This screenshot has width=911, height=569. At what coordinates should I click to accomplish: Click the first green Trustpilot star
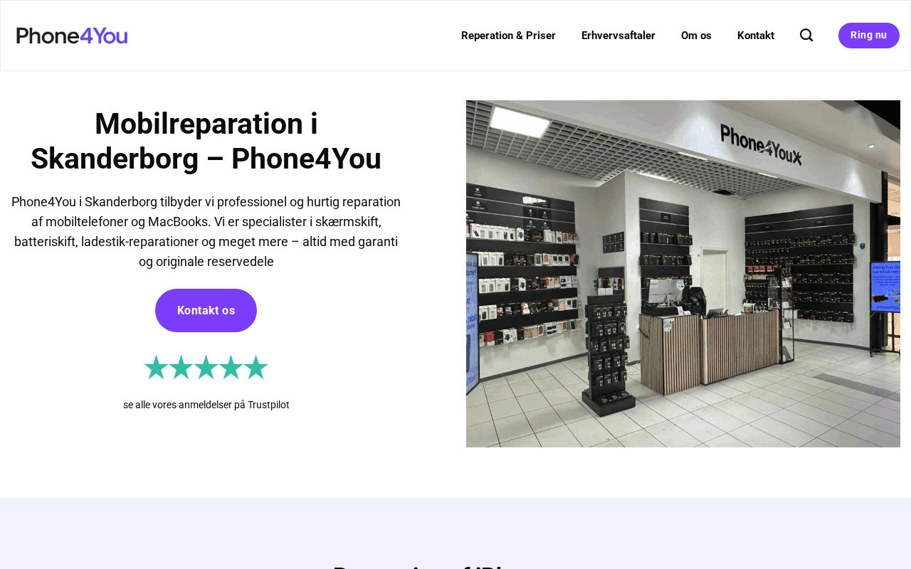click(x=156, y=367)
